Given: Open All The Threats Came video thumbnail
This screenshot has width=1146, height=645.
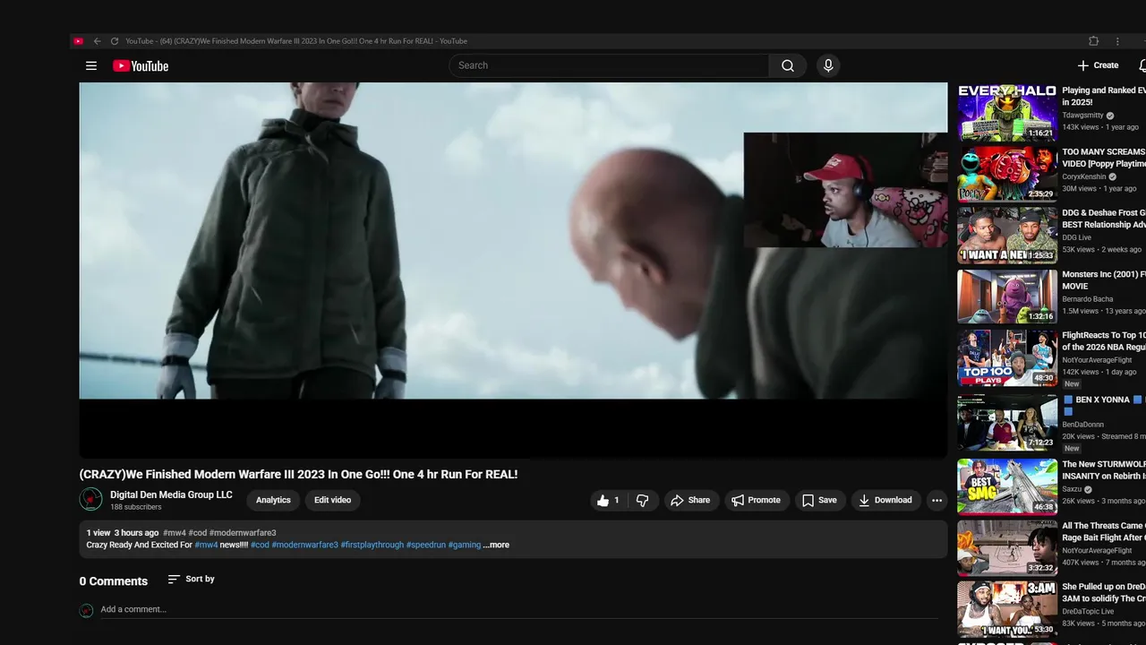Looking at the screenshot, I should pyautogui.click(x=1007, y=547).
